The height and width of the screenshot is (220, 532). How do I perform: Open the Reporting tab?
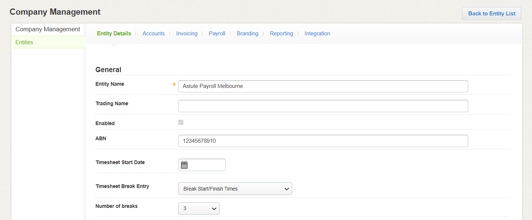point(281,33)
